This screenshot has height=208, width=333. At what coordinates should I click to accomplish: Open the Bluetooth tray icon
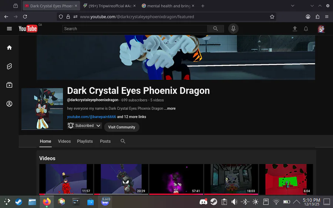point(245,202)
